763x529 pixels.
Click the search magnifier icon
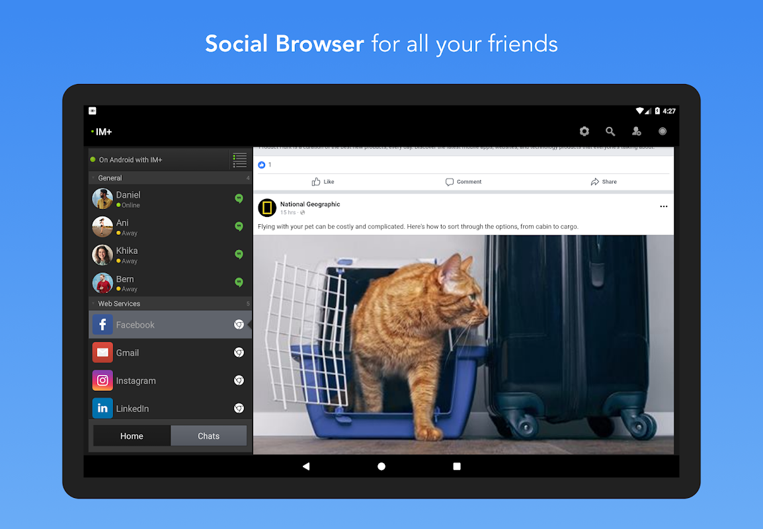pos(610,132)
